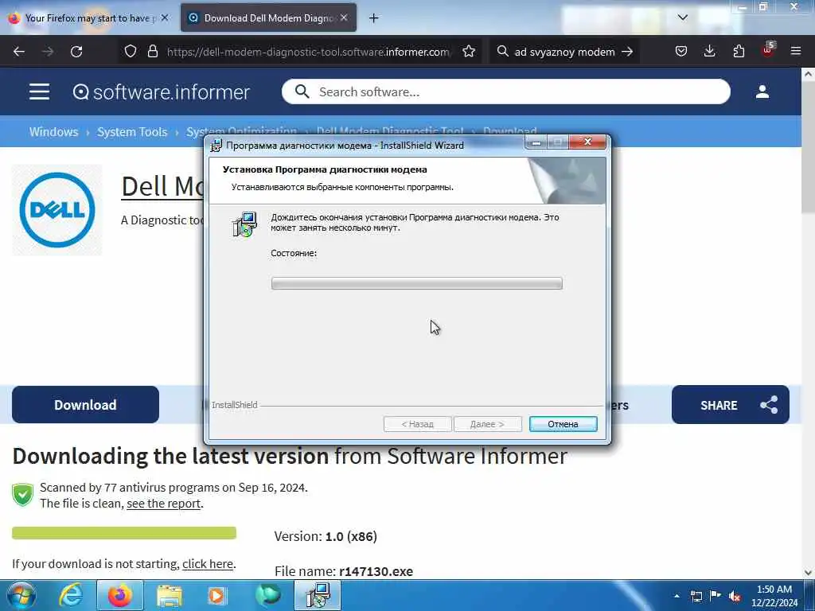Viewport: 815px width, 611px height.
Task: Click the Search software field
Action: [x=506, y=91]
